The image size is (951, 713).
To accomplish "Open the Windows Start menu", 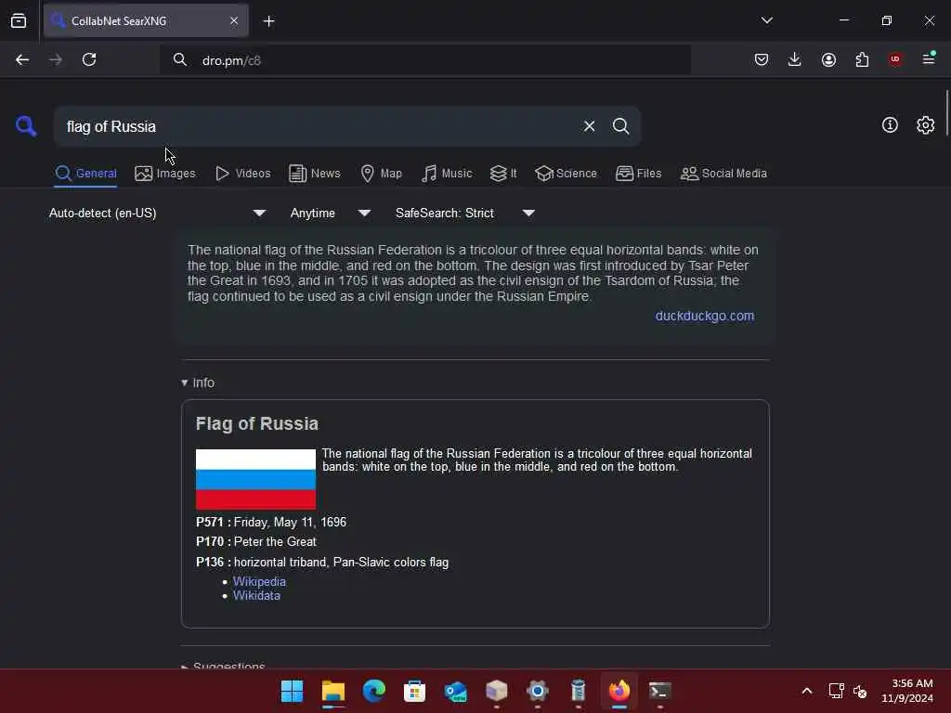I will 292,691.
